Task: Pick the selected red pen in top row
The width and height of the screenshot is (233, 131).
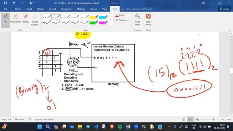Action: pyautogui.click(x=56, y=17)
